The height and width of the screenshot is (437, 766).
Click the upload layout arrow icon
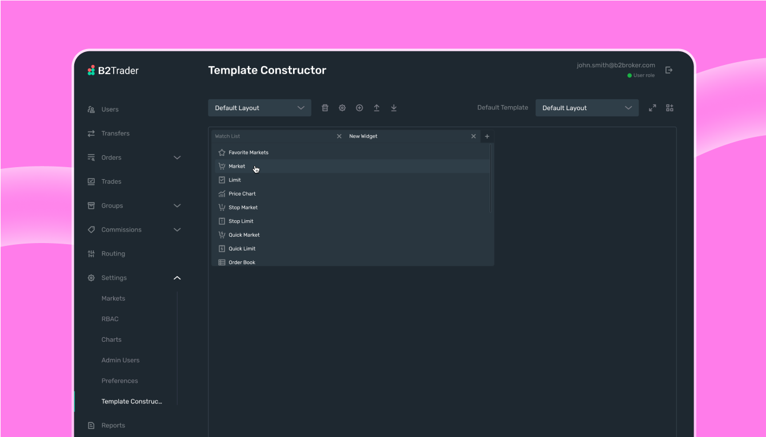[376, 108]
